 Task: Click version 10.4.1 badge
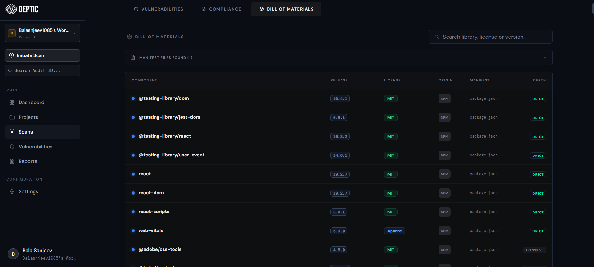click(340, 99)
